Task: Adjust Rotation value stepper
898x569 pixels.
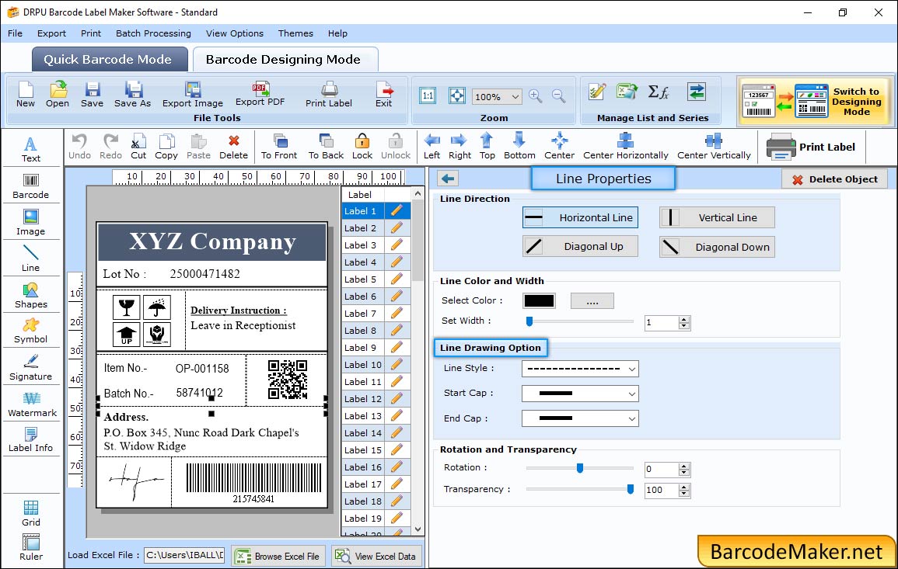Action: click(x=684, y=470)
